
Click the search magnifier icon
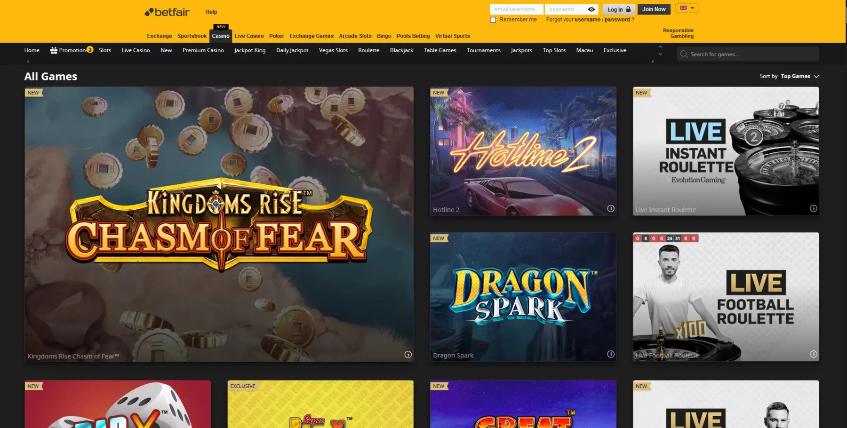[x=684, y=54]
